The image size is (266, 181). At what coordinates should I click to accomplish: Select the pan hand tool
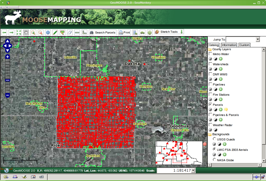tap(26, 33)
